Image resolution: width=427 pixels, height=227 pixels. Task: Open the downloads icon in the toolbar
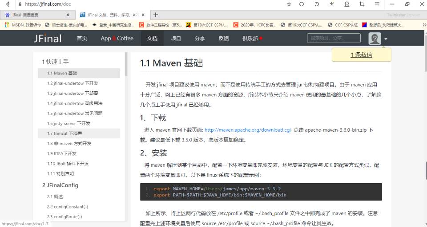pyautogui.click(x=331, y=4)
